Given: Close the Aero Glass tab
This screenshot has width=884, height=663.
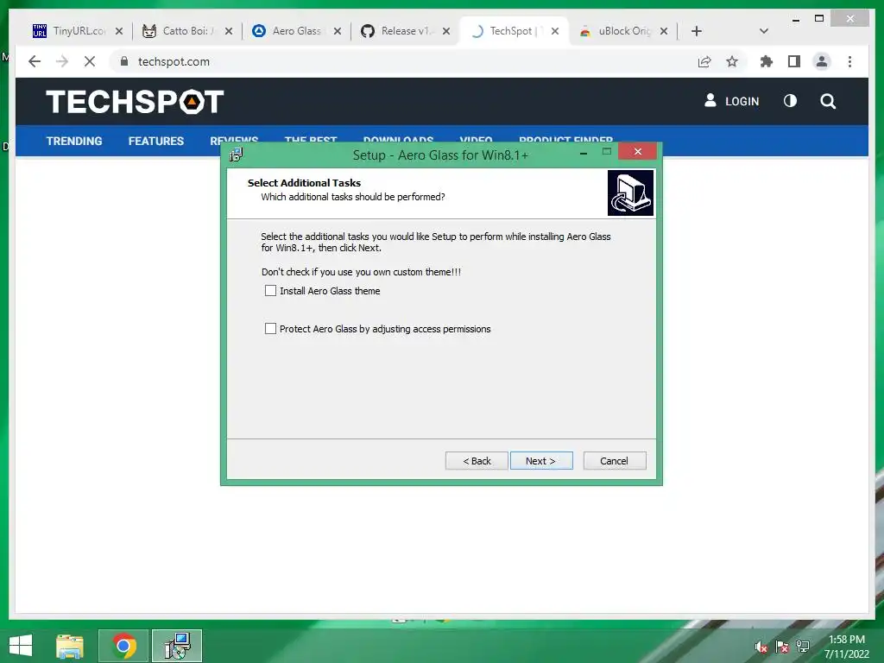Looking at the screenshot, I should (338, 31).
